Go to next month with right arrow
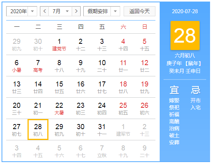The width and height of the screenshot is (212, 164). point(76,11)
